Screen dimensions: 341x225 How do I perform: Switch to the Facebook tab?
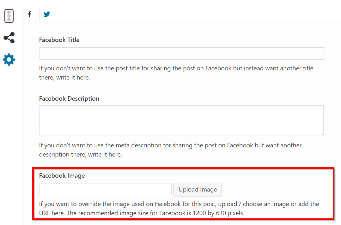tap(29, 15)
